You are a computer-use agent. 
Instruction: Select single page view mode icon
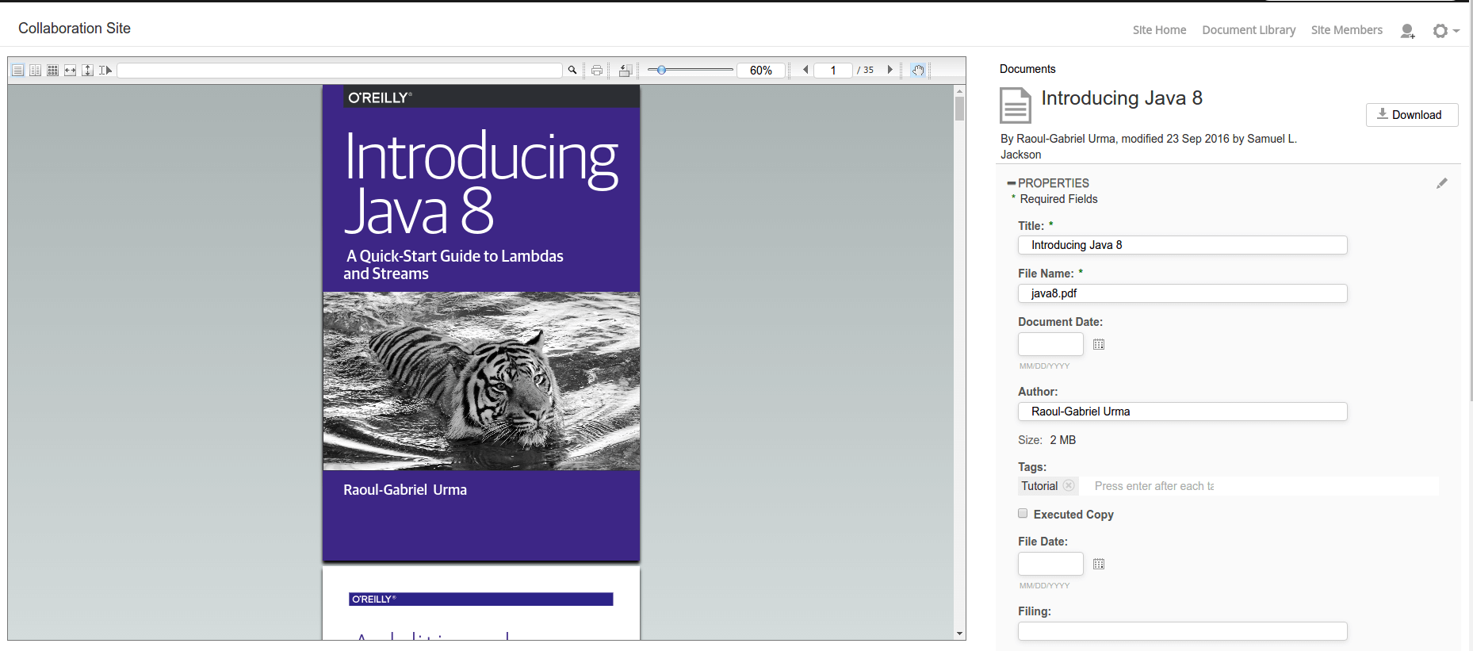[17, 71]
